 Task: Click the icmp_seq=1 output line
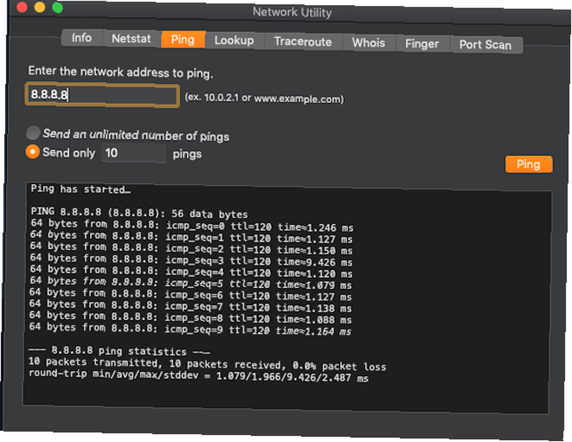191,237
